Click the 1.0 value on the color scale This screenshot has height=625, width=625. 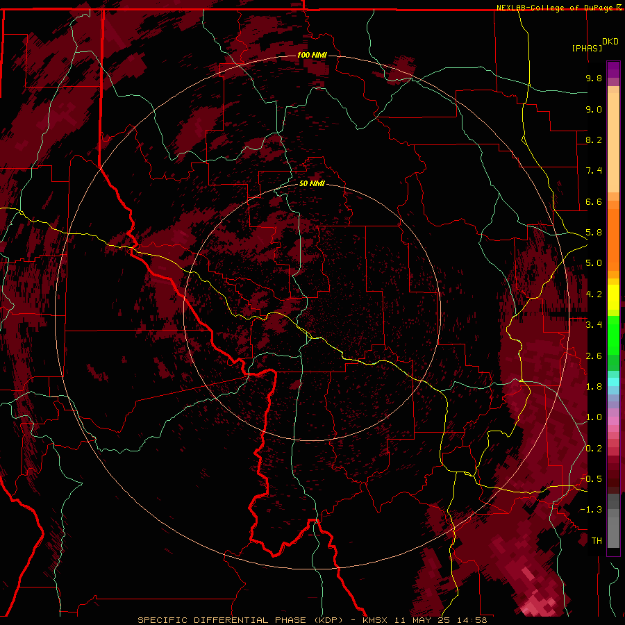click(x=594, y=417)
